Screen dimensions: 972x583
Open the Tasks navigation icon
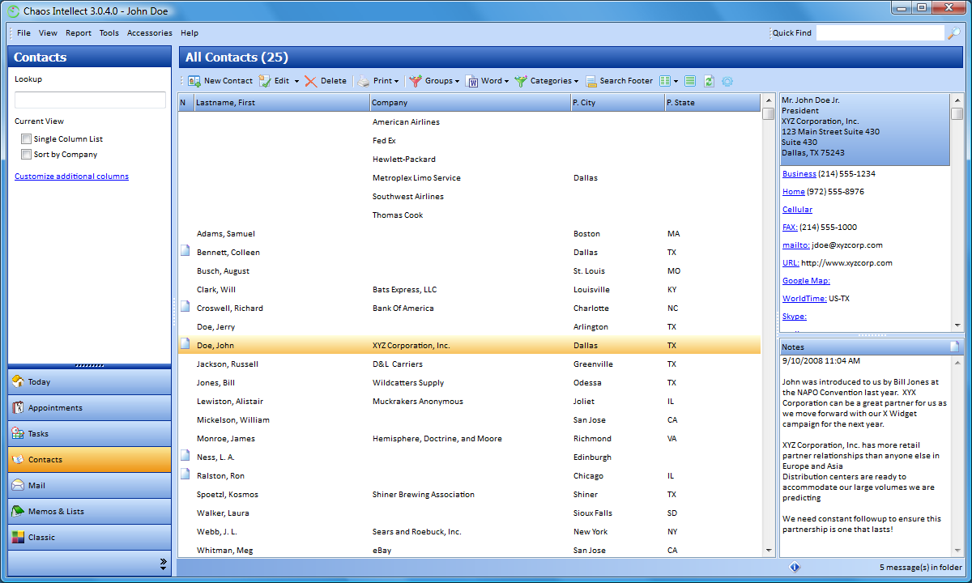(18, 433)
